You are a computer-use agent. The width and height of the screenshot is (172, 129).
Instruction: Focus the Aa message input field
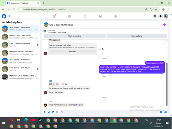point(109,112)
